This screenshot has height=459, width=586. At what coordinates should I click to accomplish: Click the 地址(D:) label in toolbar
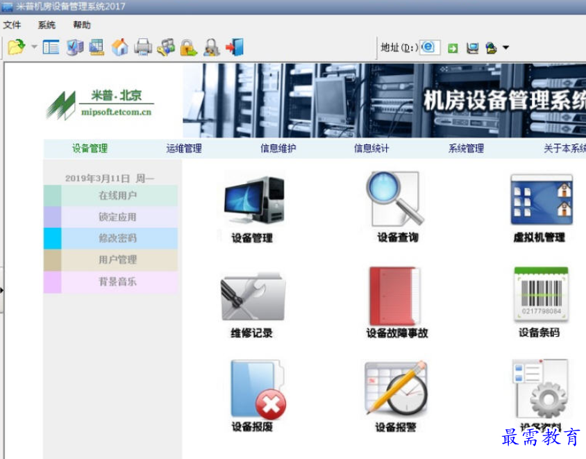pyautogui.click(x=399, y=47)
